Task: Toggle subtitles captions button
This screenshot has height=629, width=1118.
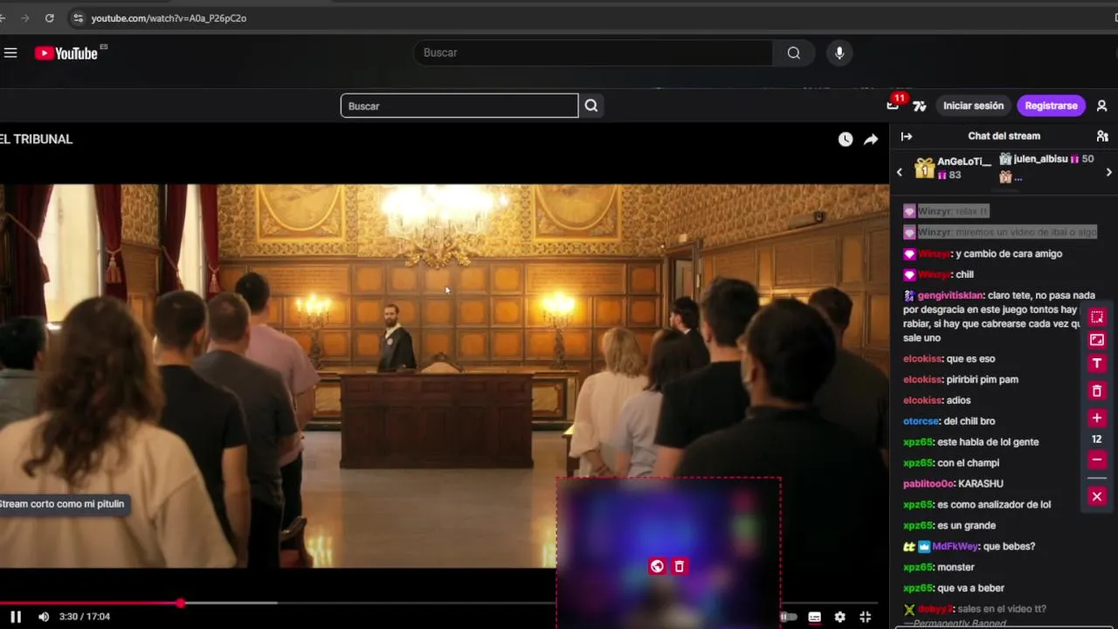Action: coord(814,617)
